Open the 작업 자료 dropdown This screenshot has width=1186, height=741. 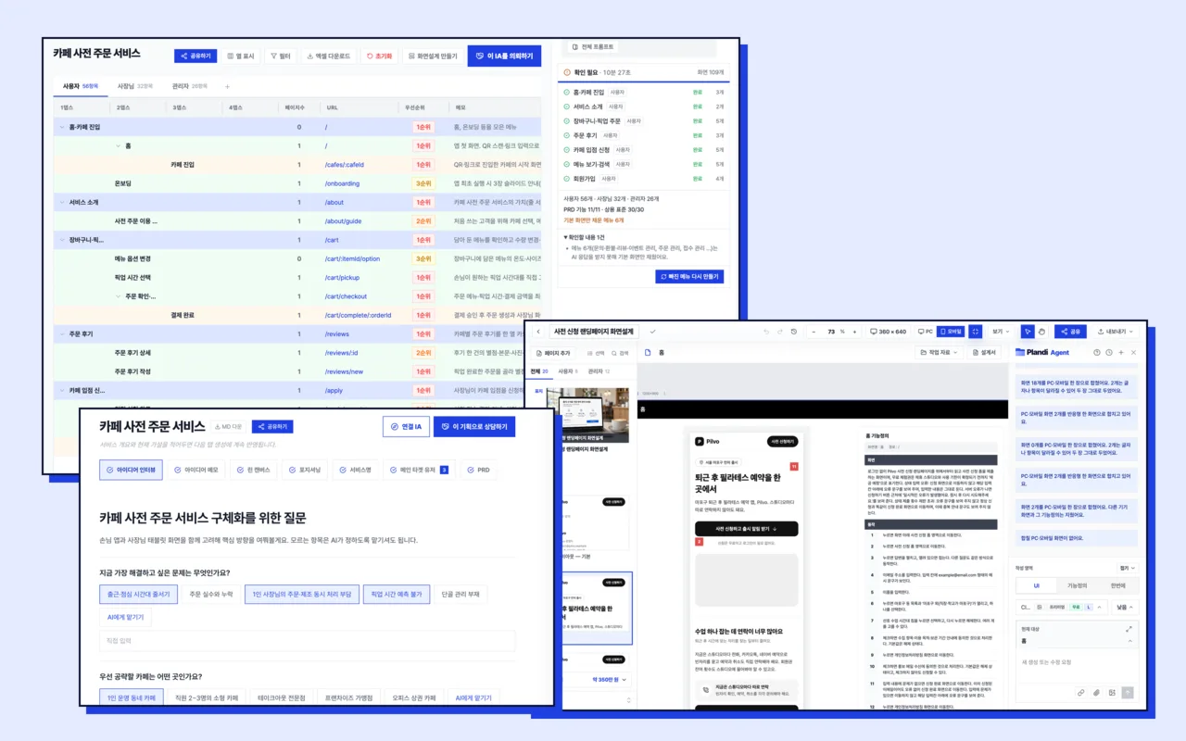pyautogui.click(x=940, y=353)
